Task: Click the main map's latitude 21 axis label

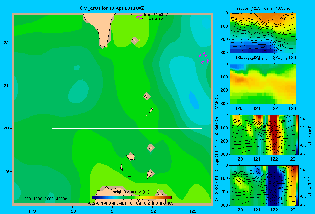Action: [x=6, y=86]
